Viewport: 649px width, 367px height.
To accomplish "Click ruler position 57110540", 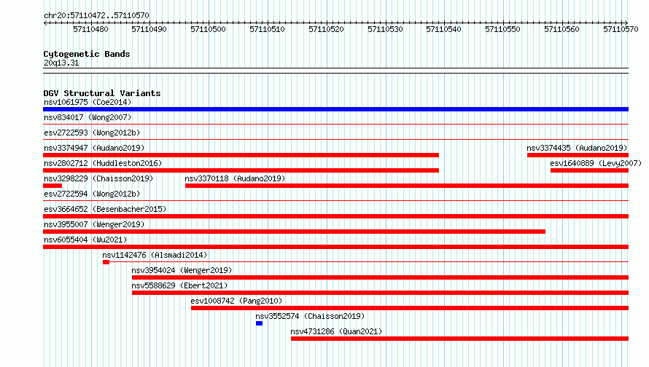I will click(x=443, y=29).
